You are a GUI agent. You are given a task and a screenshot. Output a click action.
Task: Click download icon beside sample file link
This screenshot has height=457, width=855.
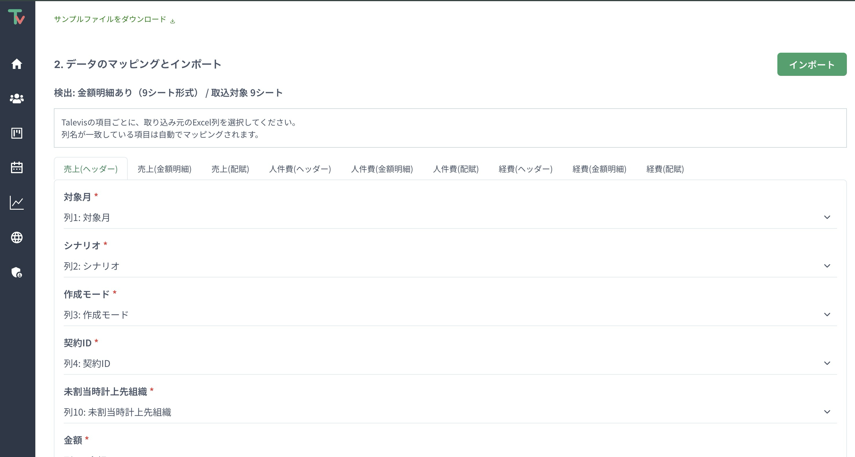coord(173,21)
